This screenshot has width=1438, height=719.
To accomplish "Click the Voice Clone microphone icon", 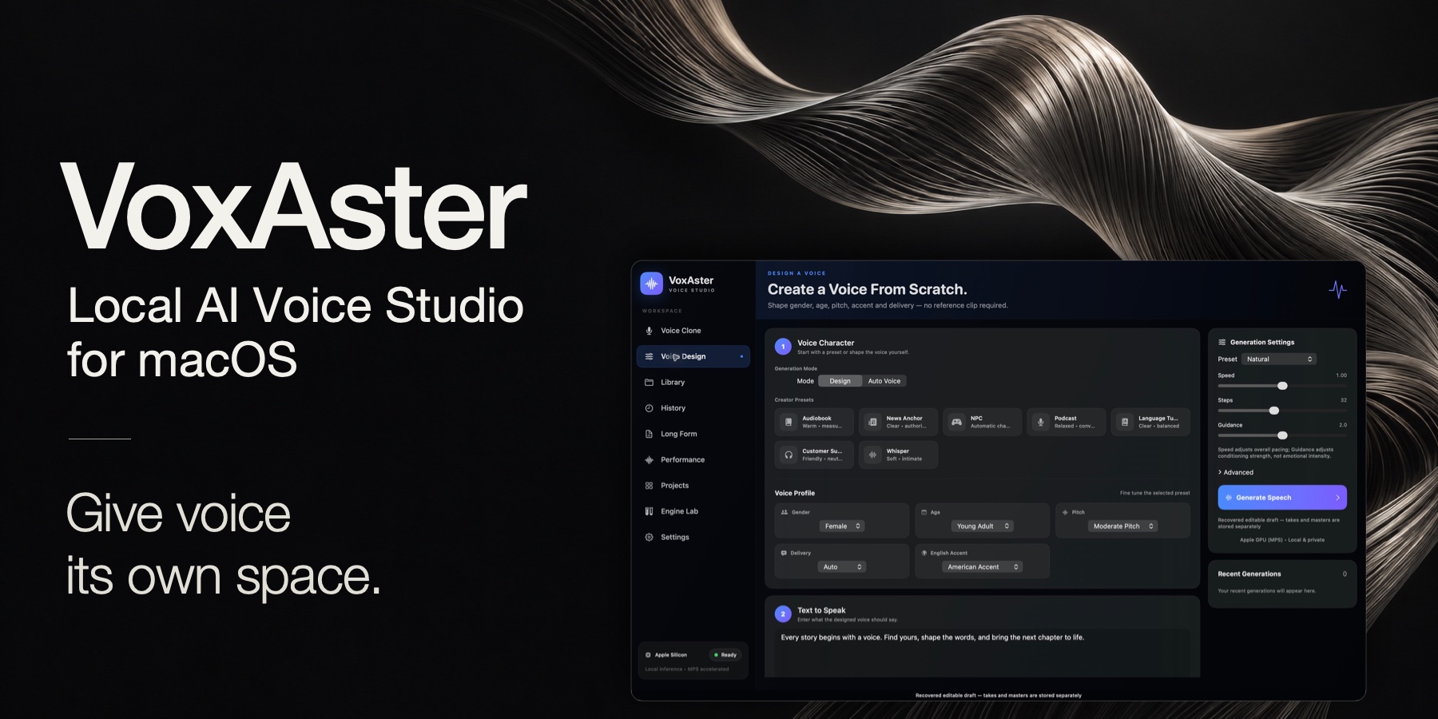I will [x=649, y=331].
